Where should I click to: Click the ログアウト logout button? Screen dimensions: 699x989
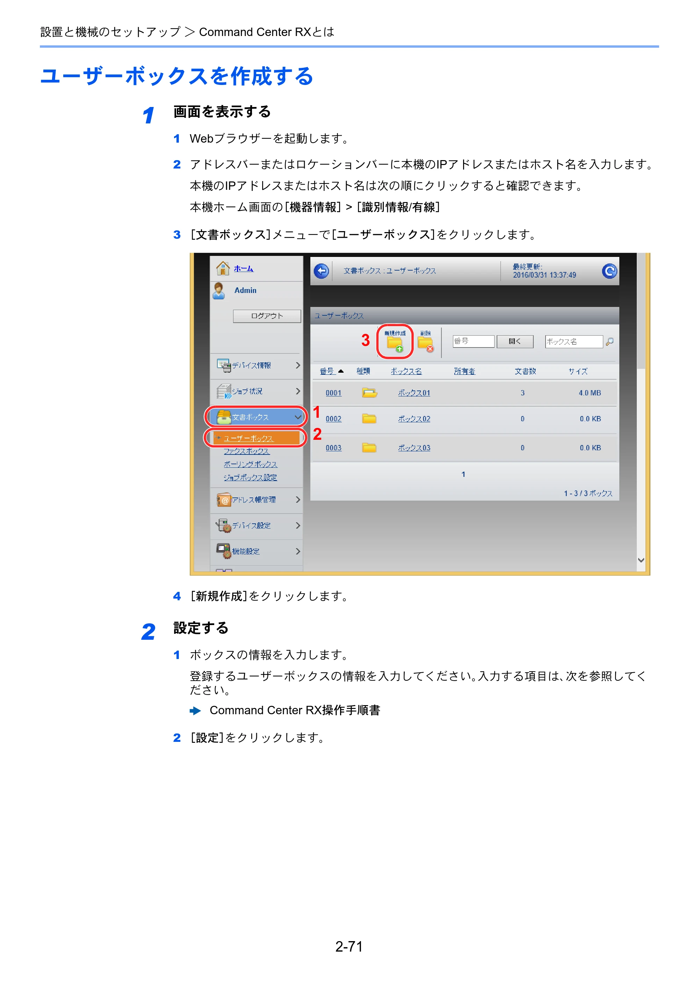tap(267, 316)
